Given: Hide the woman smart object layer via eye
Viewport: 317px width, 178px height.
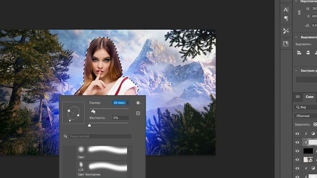Looking at the screenshot, I should point(297,160).
